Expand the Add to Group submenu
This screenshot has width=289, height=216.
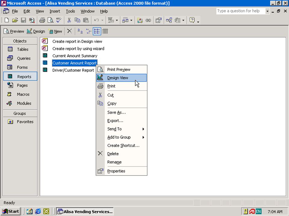coord(122,137)
